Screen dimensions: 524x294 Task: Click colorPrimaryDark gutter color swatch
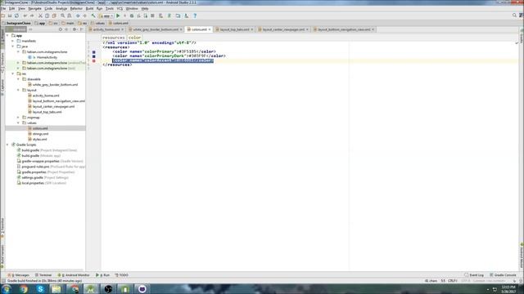pos(94,56)
